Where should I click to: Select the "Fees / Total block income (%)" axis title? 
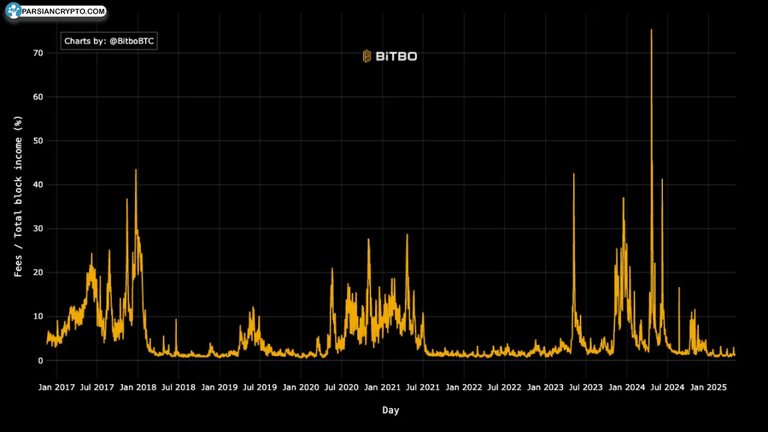[x=19, y=196]
